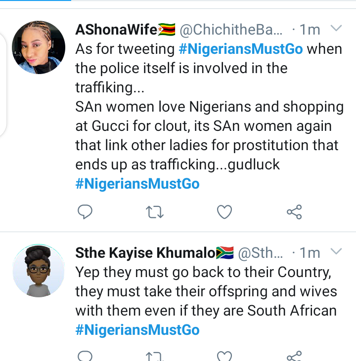Open options chevron on Sthe Kayise's tweet
Image resolution: width=356 pixels, height=361 pixels.
click(336, 252)
